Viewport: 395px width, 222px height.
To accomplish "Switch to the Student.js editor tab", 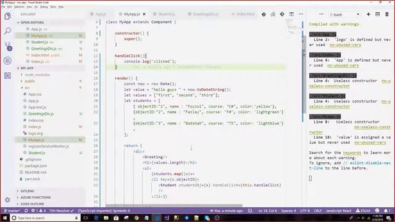I will tap(164, 14).
